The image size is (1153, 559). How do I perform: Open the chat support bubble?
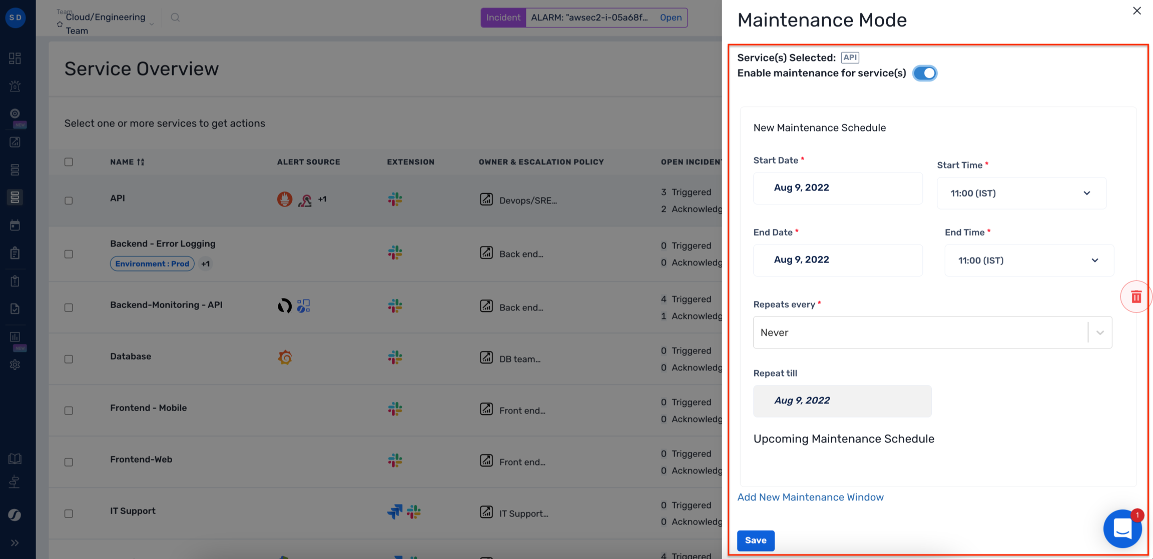pos(1122,528)
